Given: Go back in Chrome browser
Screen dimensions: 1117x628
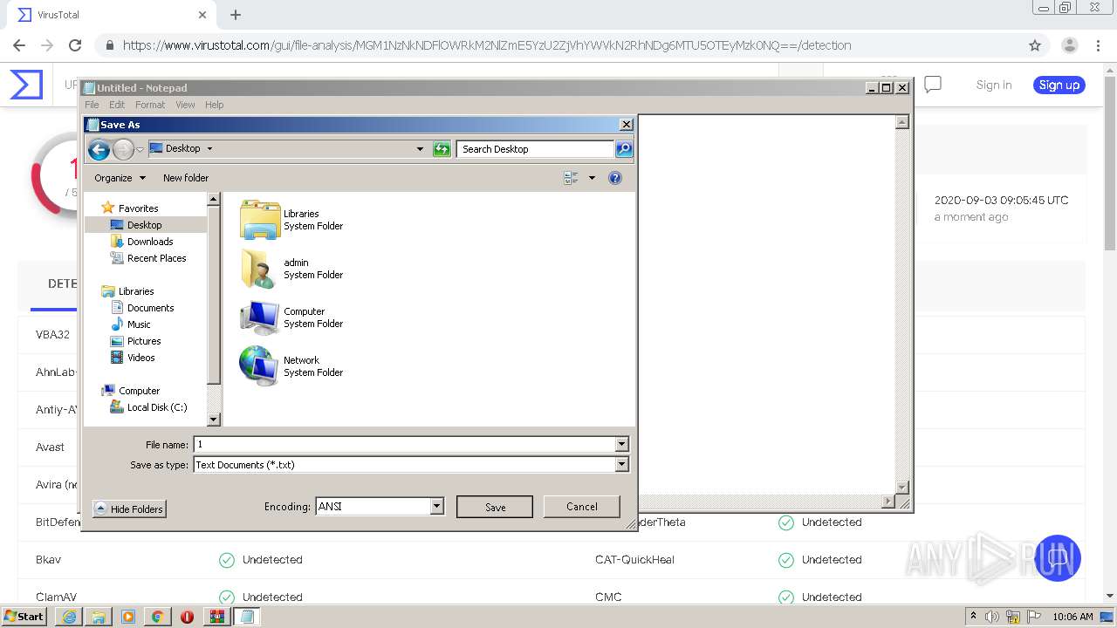Looking at the screenshot, I should click(19, 45).
